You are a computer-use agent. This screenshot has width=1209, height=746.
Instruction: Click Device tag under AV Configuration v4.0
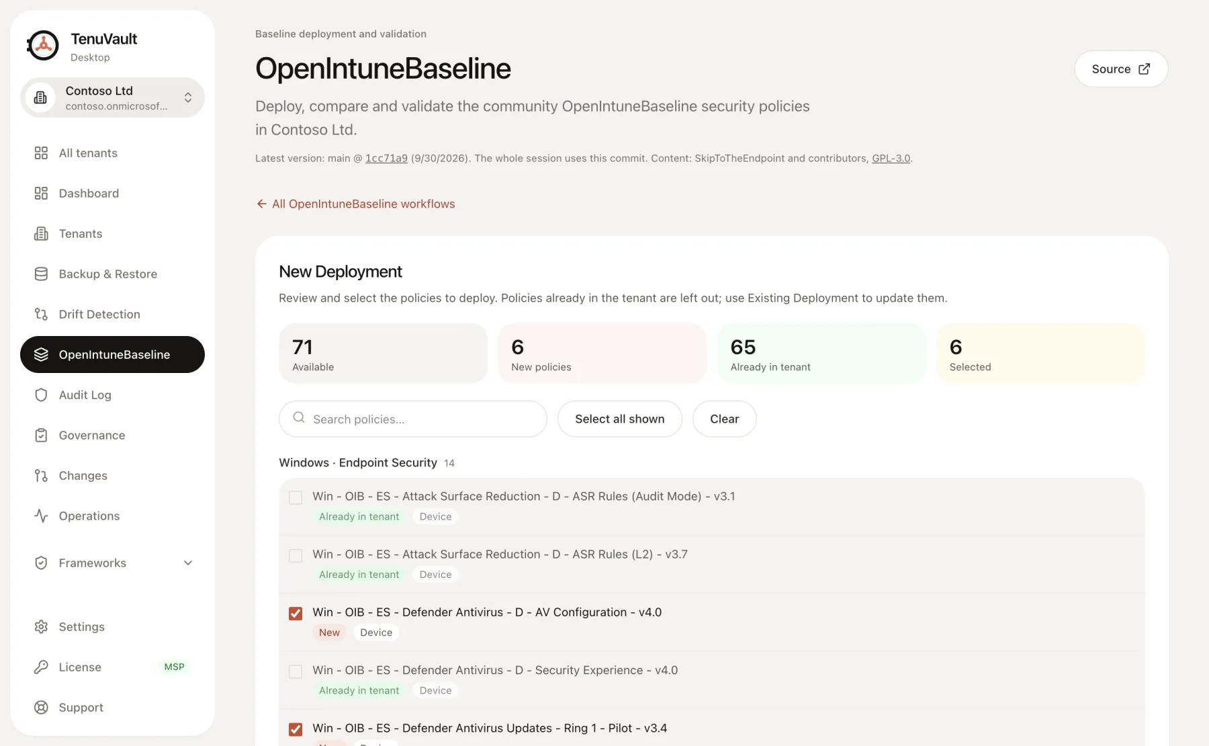coord(376,632)
